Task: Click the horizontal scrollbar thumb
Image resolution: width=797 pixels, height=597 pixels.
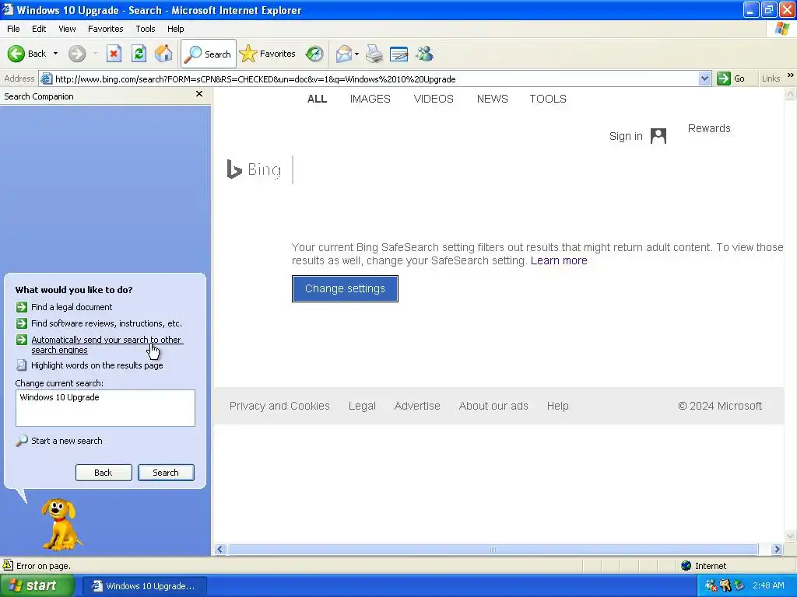Action: pyautogui.click(x=493, y=550)
